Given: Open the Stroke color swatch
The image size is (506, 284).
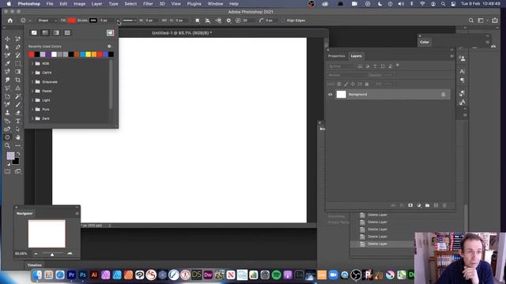Looking at the screenshot, I should coord(93,21).
